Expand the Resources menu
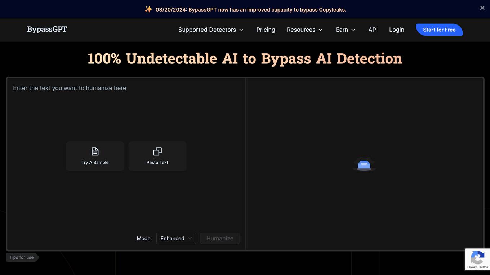This screenshot has height=275, width=490. (x=304, y=30)
